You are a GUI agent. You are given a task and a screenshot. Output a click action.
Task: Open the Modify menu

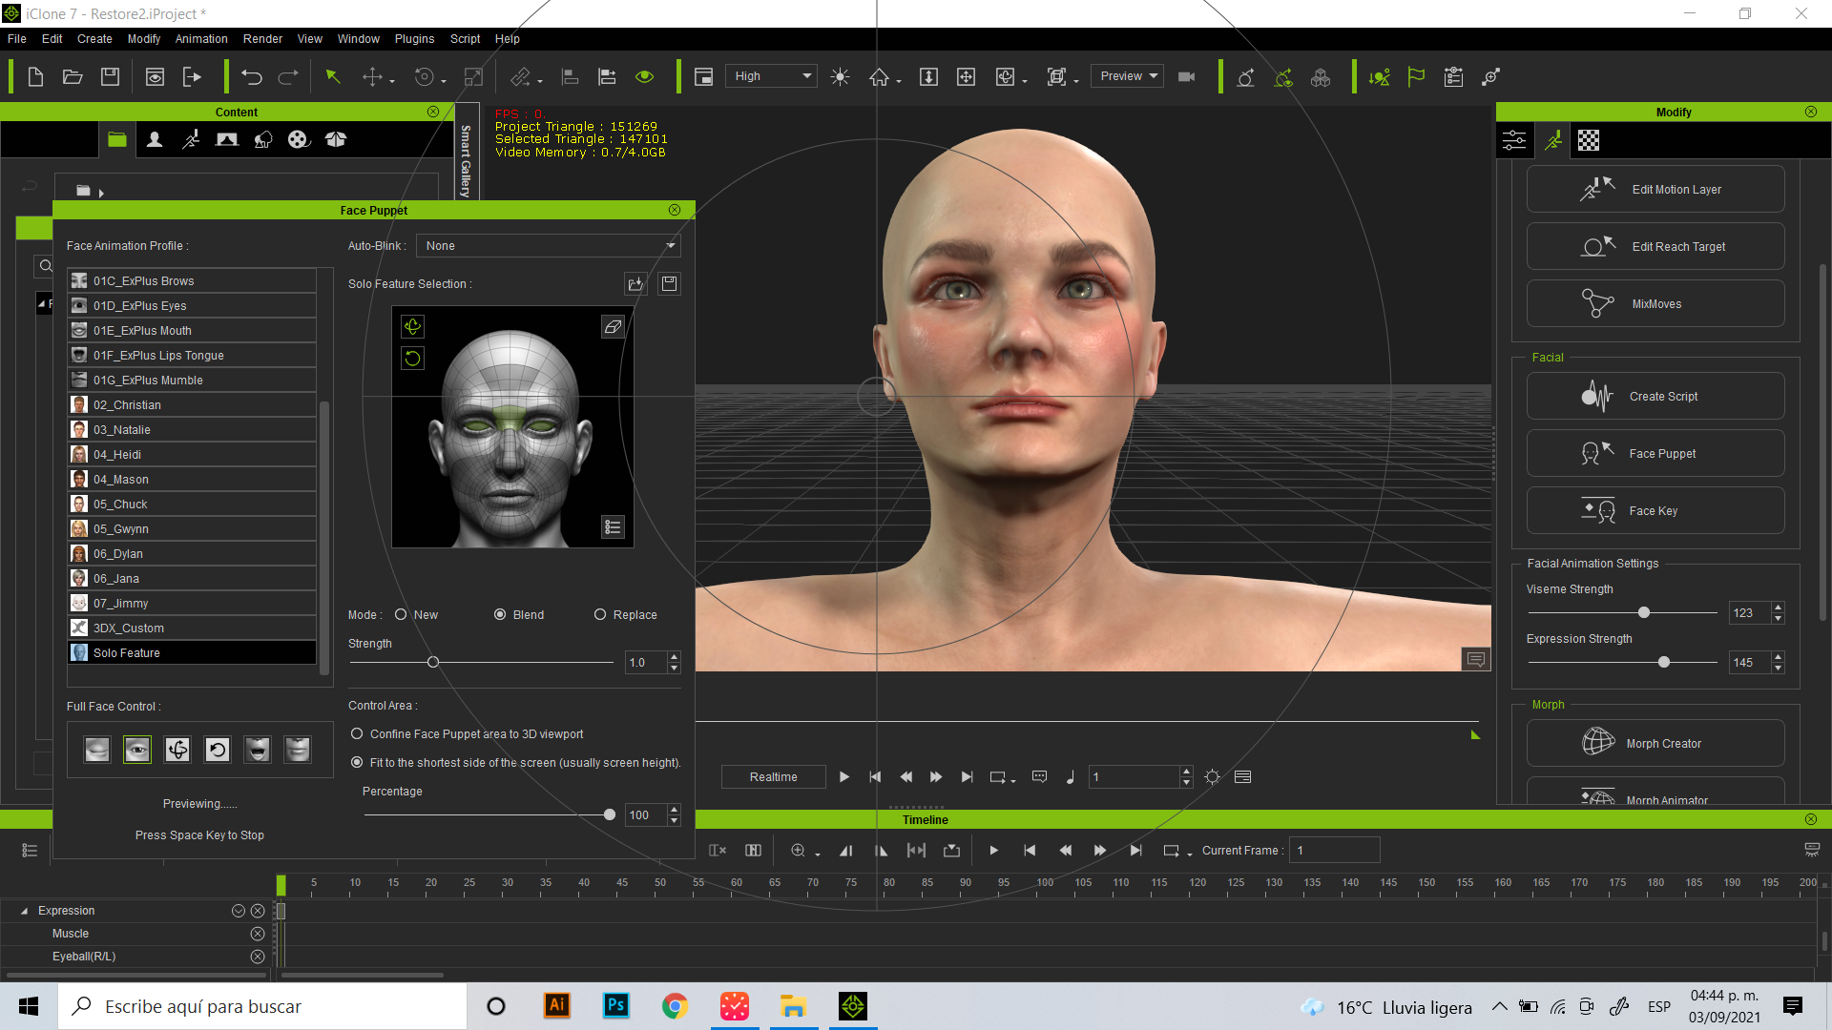point(144,39)
